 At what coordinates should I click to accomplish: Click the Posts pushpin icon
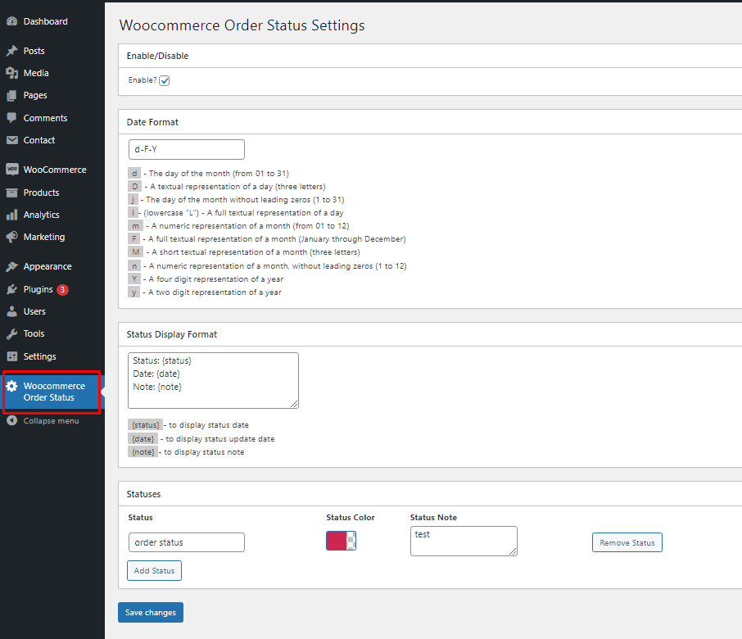click(11, 51)
